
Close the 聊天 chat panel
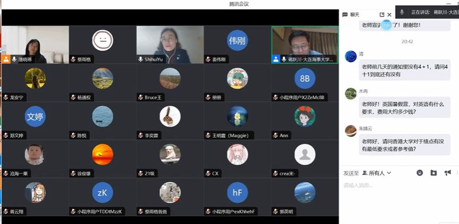[x=389, y=15]
